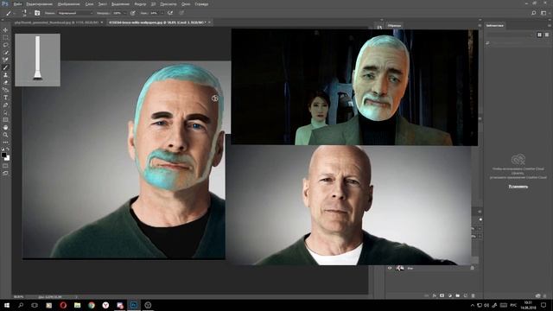The image size is (553, 311).
Task: Open the Изображение menu
Action: click(68, 4)
